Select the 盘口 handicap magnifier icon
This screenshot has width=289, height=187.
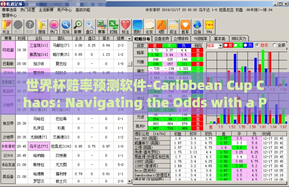(90, 27)
